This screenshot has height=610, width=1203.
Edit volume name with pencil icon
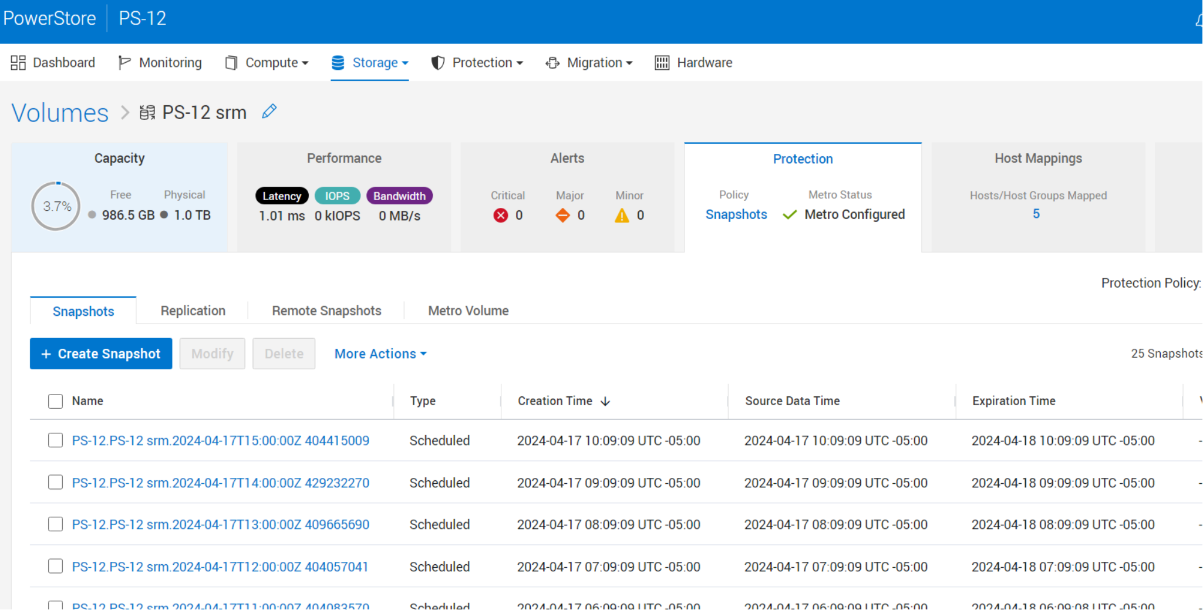click(269, 111)
